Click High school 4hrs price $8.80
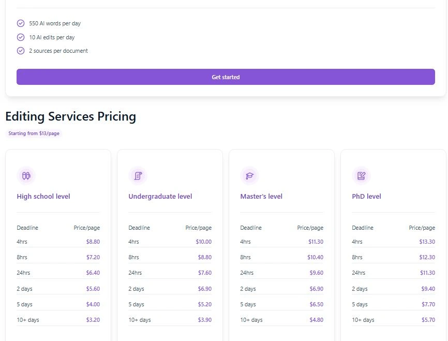Screen dimensions: 448x341 tap(93, 242)
